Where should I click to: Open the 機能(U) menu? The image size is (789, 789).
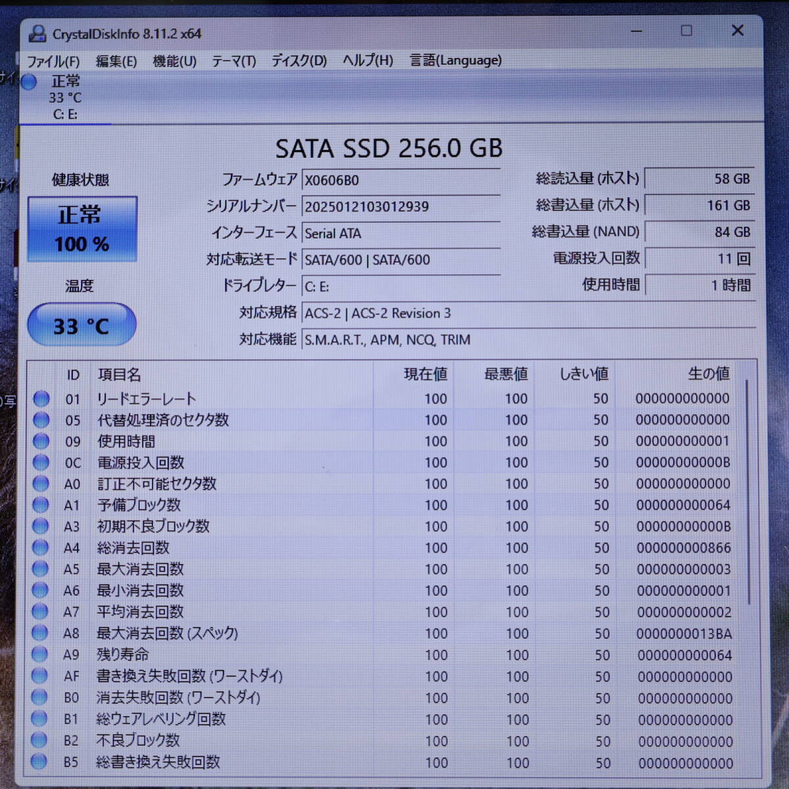pyautogui.click(x=174, y=61)
